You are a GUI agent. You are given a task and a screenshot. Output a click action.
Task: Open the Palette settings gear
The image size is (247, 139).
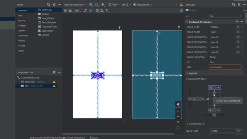pos(54,5)
